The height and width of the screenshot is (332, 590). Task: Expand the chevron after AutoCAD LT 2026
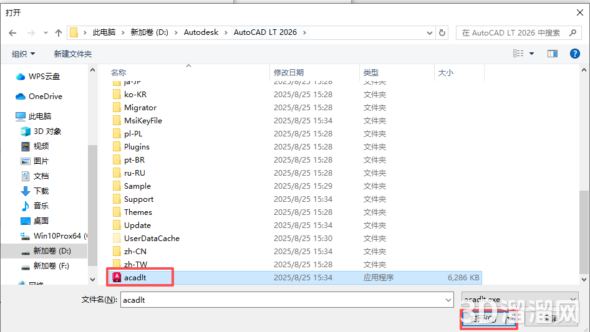pos(304,33)
